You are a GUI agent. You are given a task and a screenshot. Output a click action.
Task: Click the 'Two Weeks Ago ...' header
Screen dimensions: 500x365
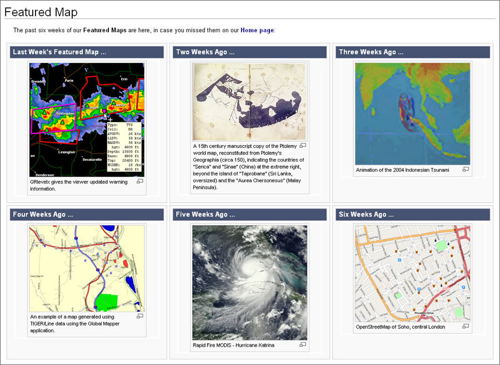pyautogui.click(x=249, y=52)
